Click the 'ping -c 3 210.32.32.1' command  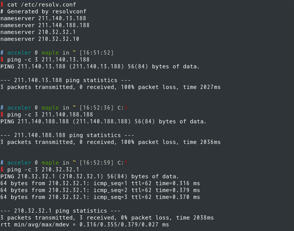tap(43, 170)
